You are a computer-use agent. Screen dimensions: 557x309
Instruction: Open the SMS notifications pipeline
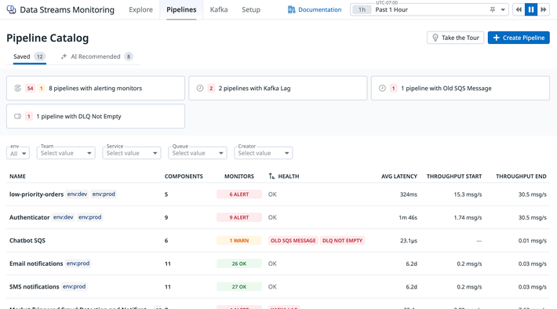coord(34,286)
